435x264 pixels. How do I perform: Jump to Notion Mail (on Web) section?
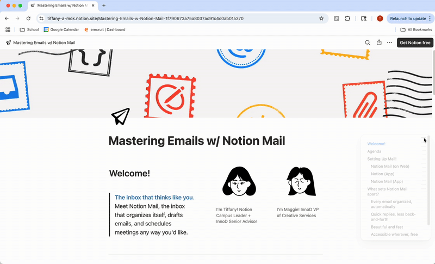click(x=390, y=166)
